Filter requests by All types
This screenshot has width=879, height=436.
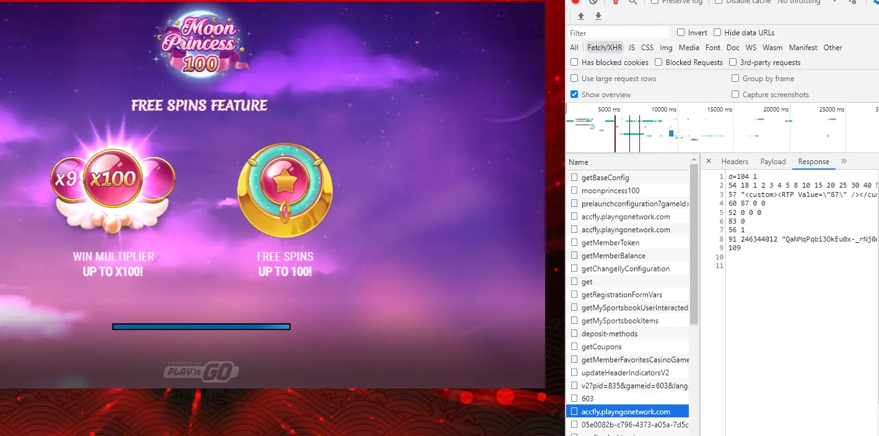click(574, 48)
